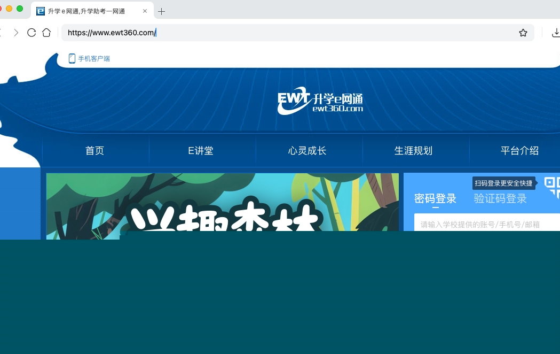Close the 升学e网通 browser tab
The width and height of the screenshot is (560, 354).
point(145,11)
